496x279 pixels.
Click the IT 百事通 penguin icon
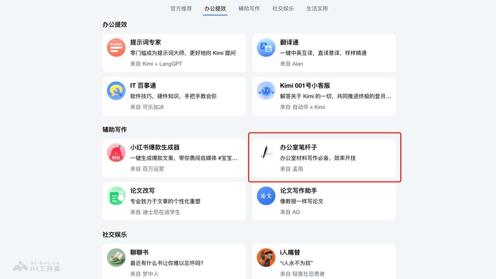(x=116, y=91)
